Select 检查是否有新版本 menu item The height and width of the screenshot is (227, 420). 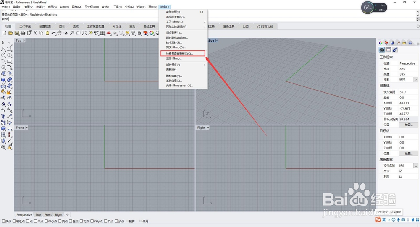coord(183,54)
